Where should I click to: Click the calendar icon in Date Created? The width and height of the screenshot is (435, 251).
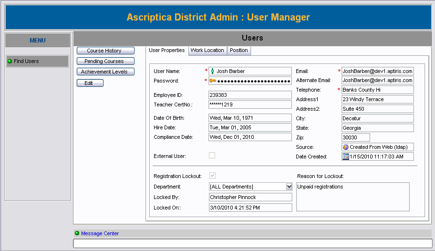pos(346,157)
